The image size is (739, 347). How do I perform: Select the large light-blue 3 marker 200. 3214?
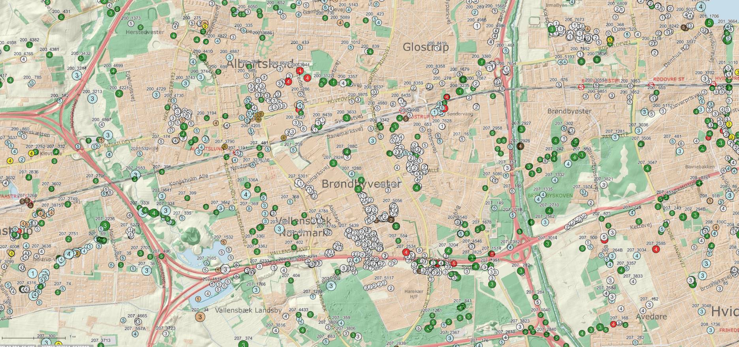click(x=77, y=75)
